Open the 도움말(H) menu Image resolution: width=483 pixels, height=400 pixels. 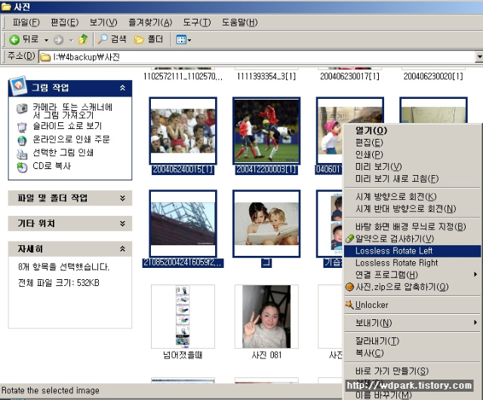240,23
